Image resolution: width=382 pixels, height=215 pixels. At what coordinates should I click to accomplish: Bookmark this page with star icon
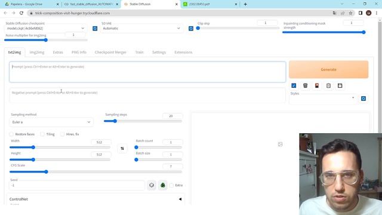tap(350, 13)
